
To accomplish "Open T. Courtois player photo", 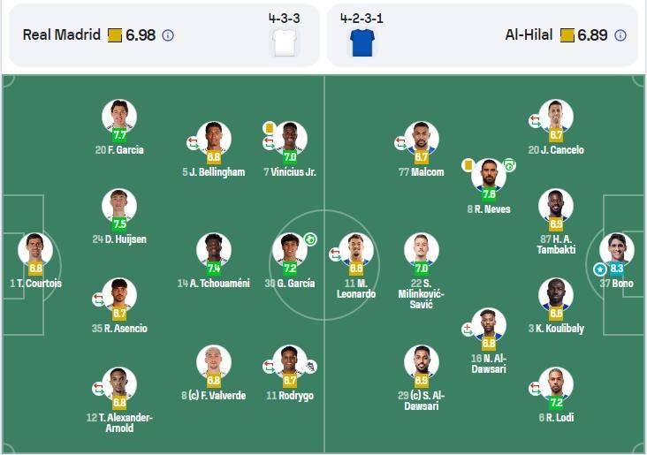I will [35, 249].
